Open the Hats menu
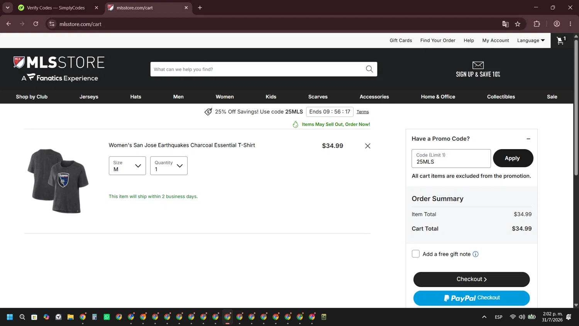This screenshot has height=326, width=579. (136, 97)
